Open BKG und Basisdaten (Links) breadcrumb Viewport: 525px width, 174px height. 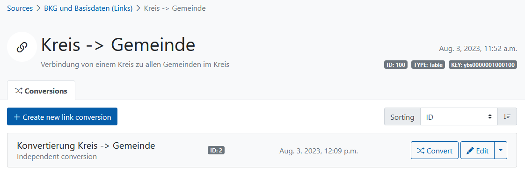88,8
